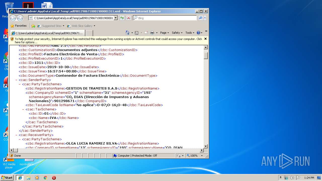Click the address bar path field

point(73,18)
